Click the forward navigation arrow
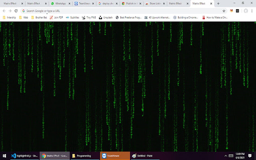The image size is (256, 160). click(10, 11)
